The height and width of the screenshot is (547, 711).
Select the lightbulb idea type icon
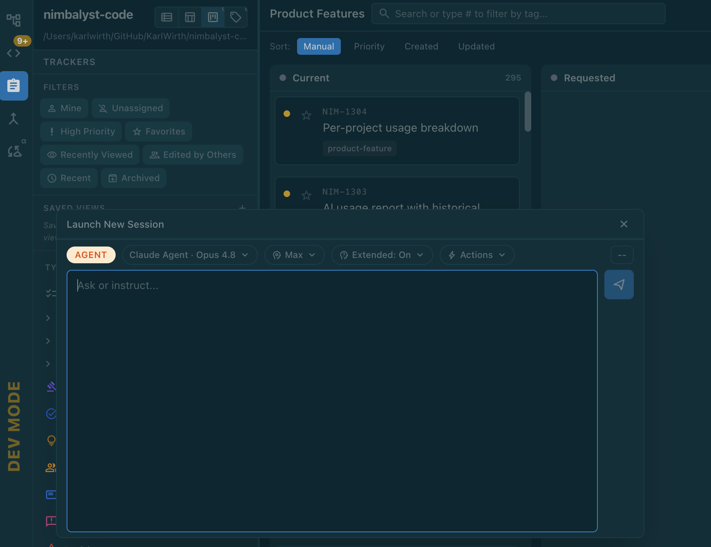tap(51, 440)
